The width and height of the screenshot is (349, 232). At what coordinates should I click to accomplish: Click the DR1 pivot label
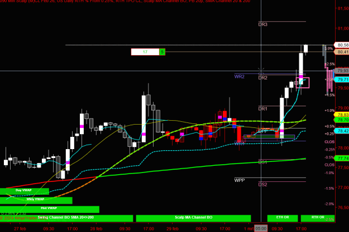pyautogui.click(x=262, y=109)
